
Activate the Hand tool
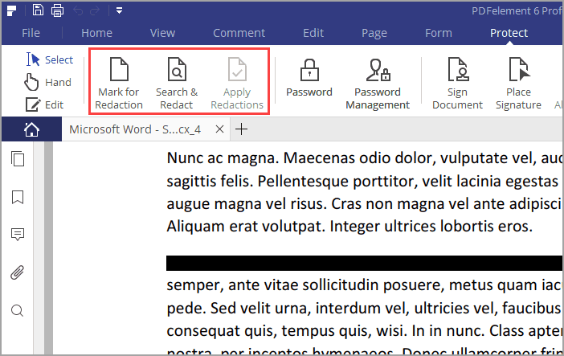point(48,82)
